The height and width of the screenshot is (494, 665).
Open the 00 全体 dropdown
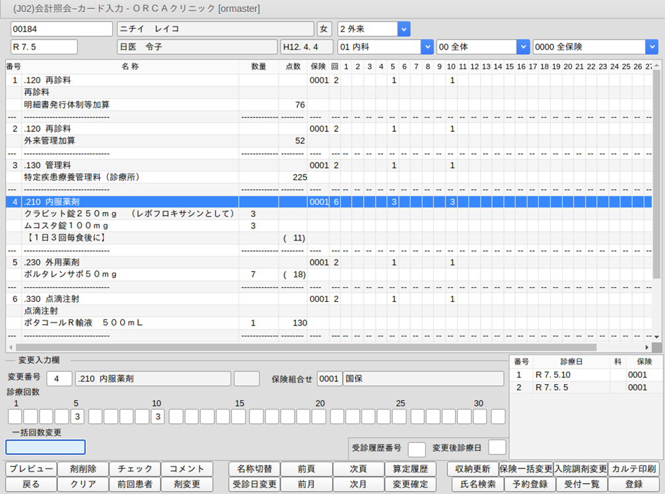(x=523, y=47)
